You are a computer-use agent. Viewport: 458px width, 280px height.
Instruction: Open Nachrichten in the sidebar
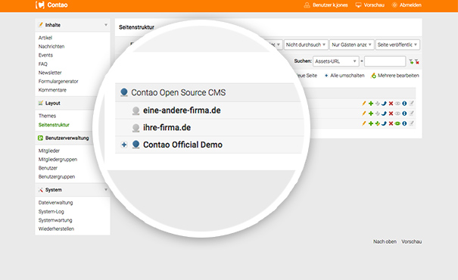[x=51, y=46]
